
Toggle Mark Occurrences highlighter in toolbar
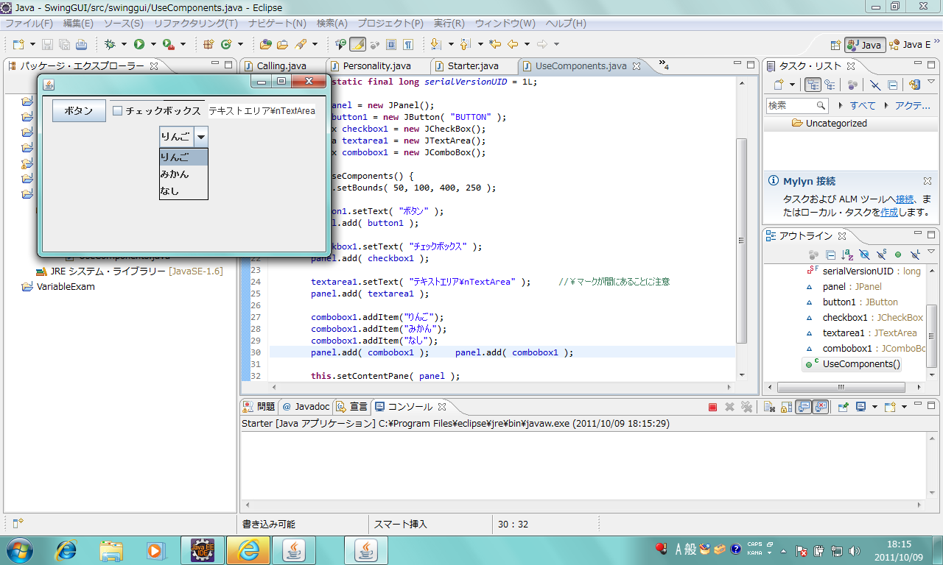(357, 44)
